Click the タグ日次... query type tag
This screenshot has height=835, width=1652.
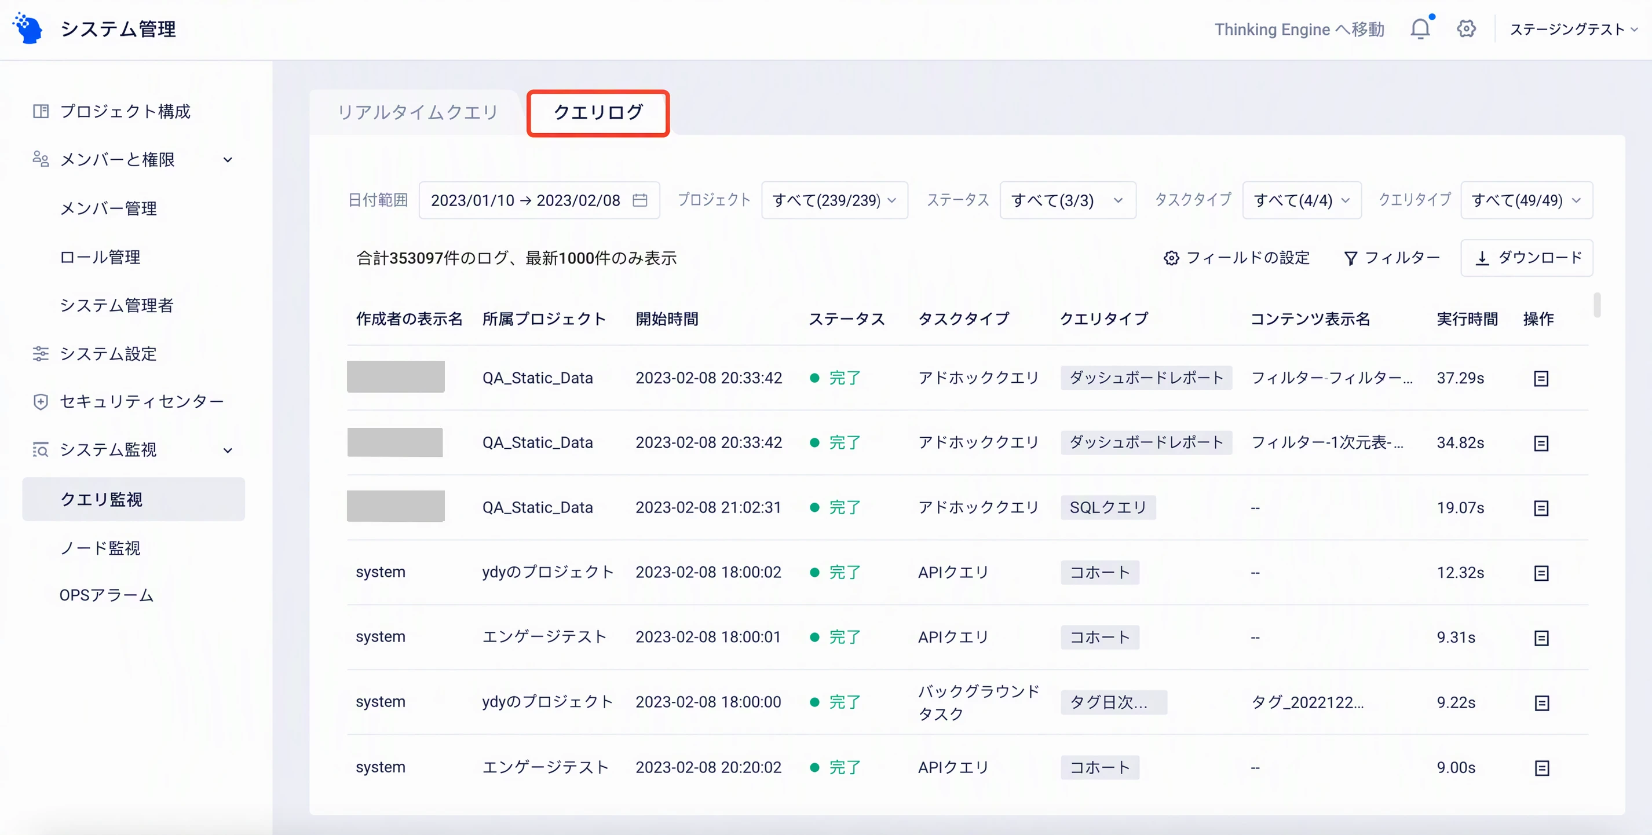pos(1113,702)
